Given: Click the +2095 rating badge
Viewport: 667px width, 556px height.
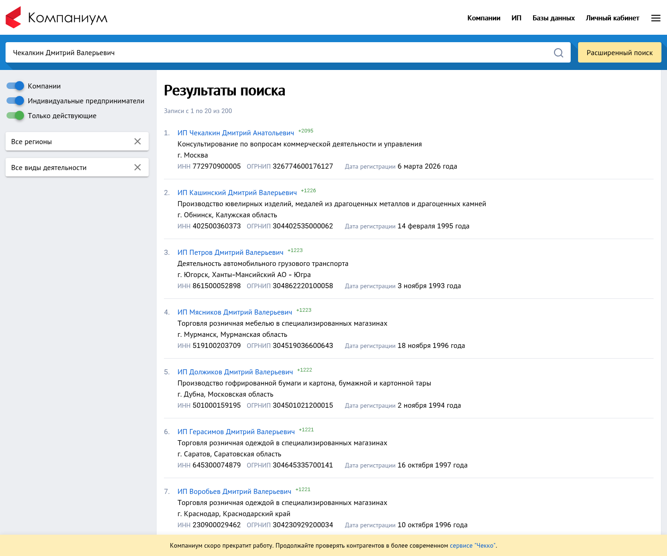Looking at the screenshot, I should coord(306,131).
